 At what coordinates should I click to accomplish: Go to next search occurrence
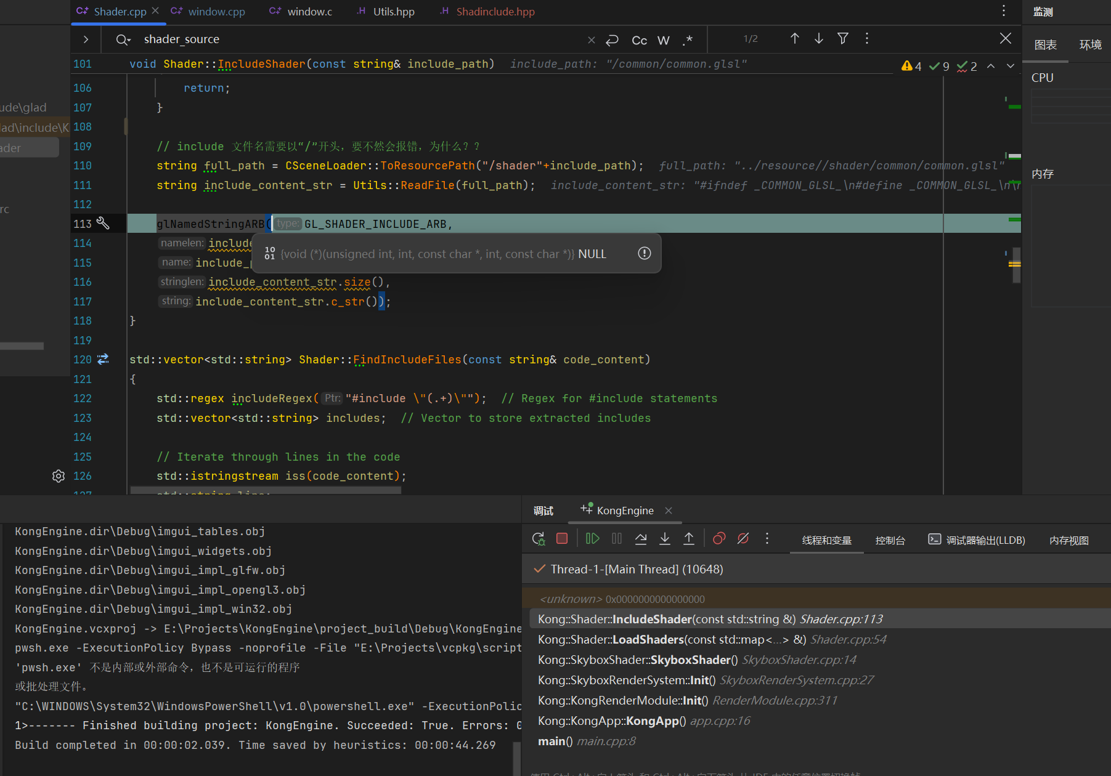pyautogui.click(x=819, y=39)
